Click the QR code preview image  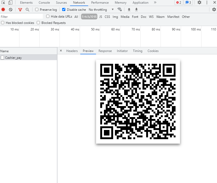point(138,101)
